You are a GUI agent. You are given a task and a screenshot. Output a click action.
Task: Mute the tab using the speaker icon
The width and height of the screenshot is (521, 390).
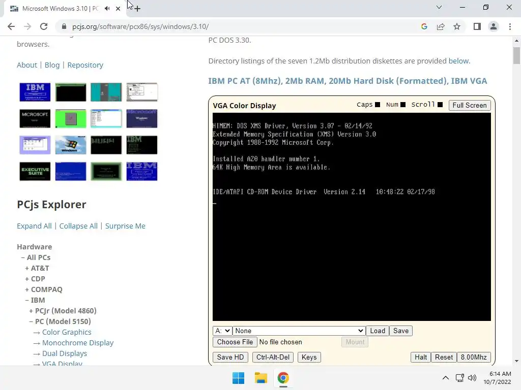click(107, 9)
